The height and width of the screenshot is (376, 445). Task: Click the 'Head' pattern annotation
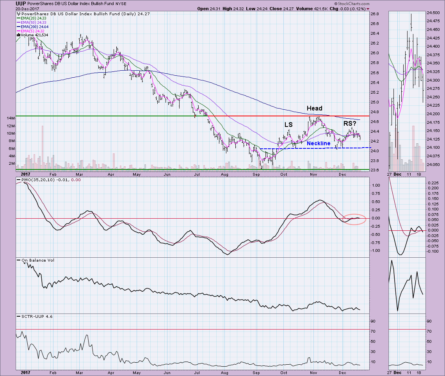pyautogui.click(x=314, y=108)
